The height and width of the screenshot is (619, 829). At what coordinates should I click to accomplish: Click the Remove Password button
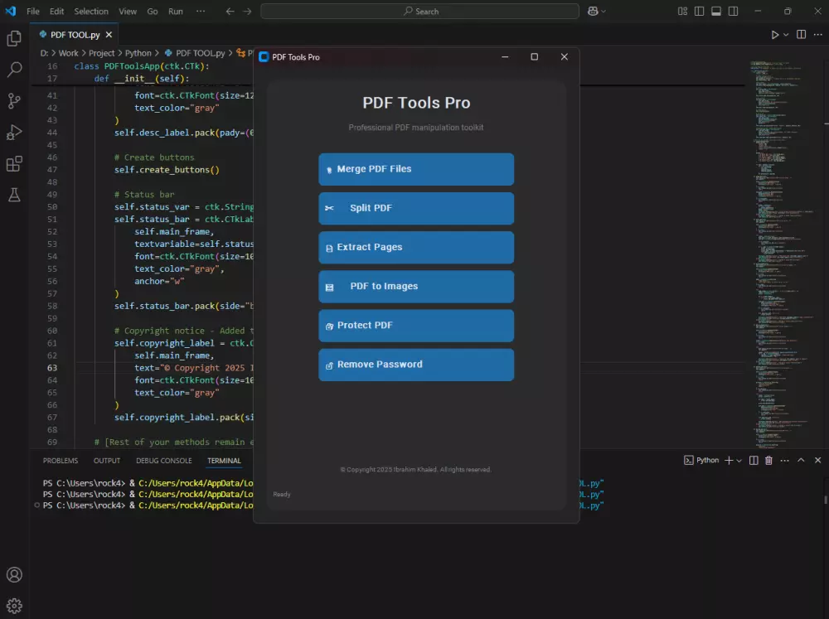coord(415,365)
